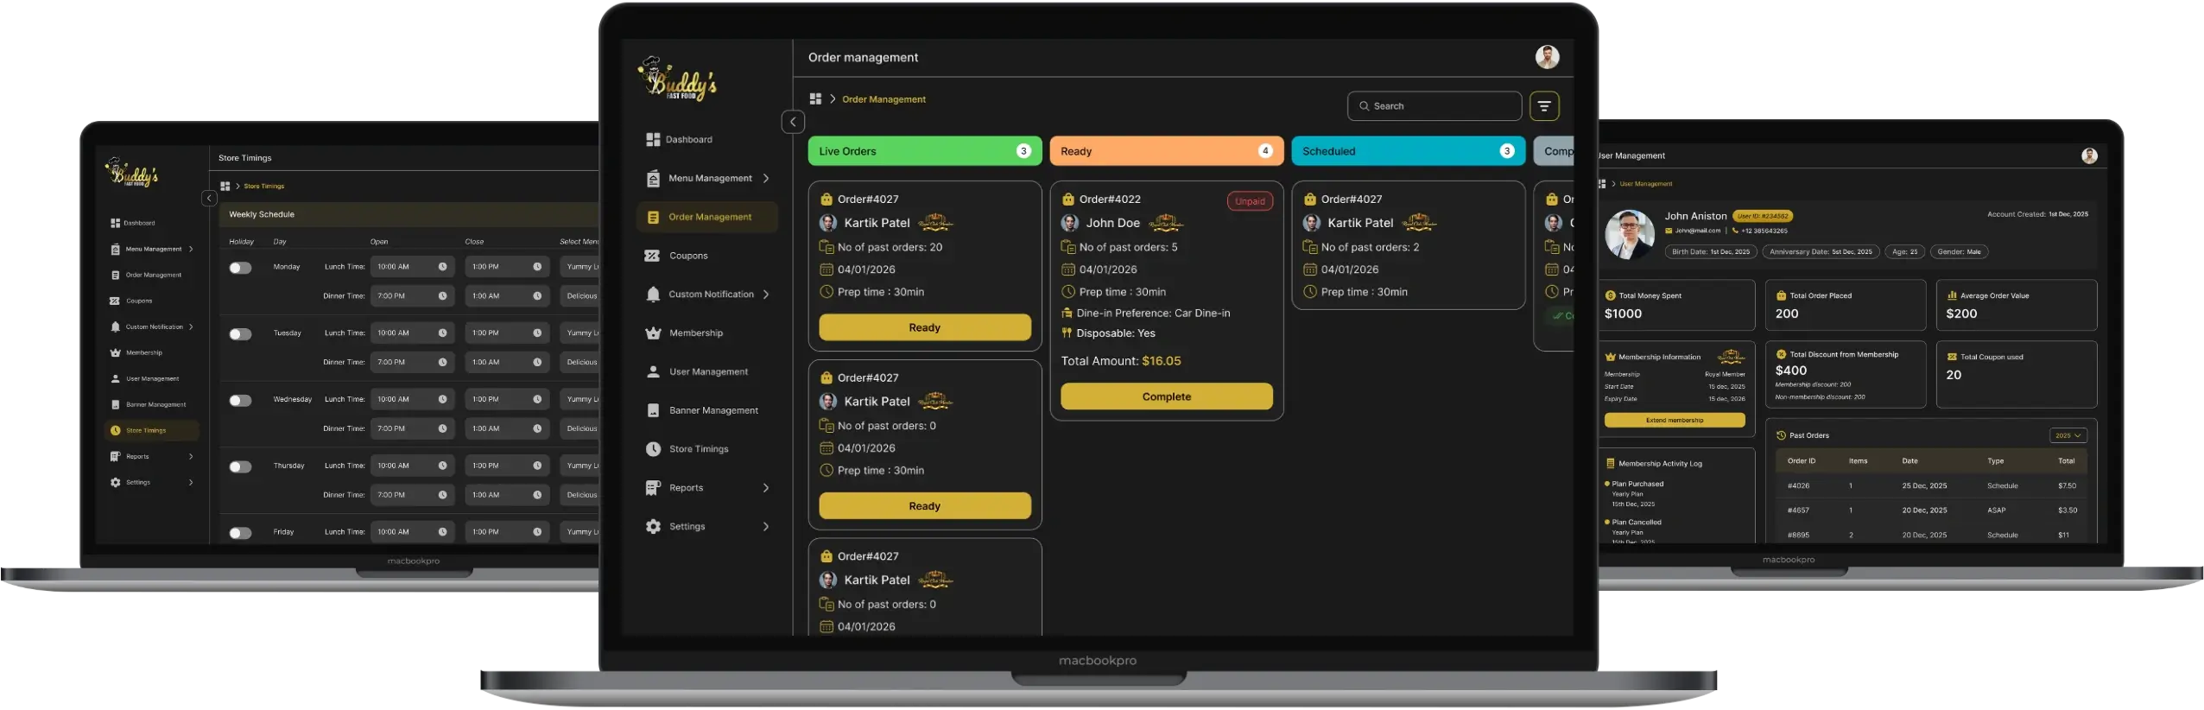Open Store Timings item, left window sidebar

(152, 430)
